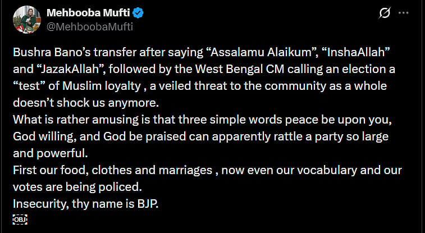Click the OBJ placeholder box below the tweet
This screenshot has width=425, height=233.
(x=20, y=220)
